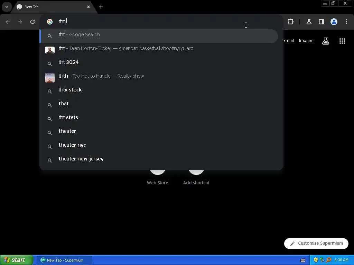Pick 'that' suggestion
The height and width of the screenshot is (265, 354).
[159, 105]
